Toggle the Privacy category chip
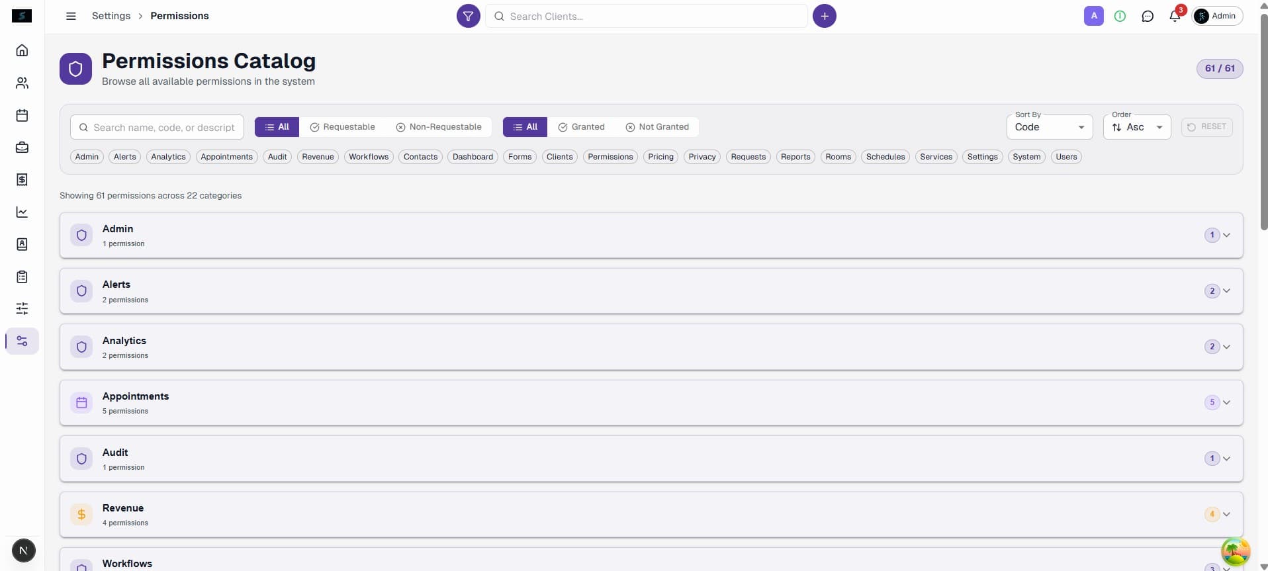The height and width of the screenshot is (571, 1268). [702, 157]
